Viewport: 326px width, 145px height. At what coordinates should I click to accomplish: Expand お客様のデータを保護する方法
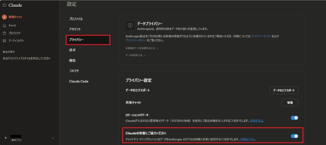142,48
